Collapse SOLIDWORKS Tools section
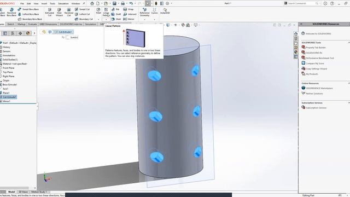Screen dimensions: 350x197 tap(348, 43)
